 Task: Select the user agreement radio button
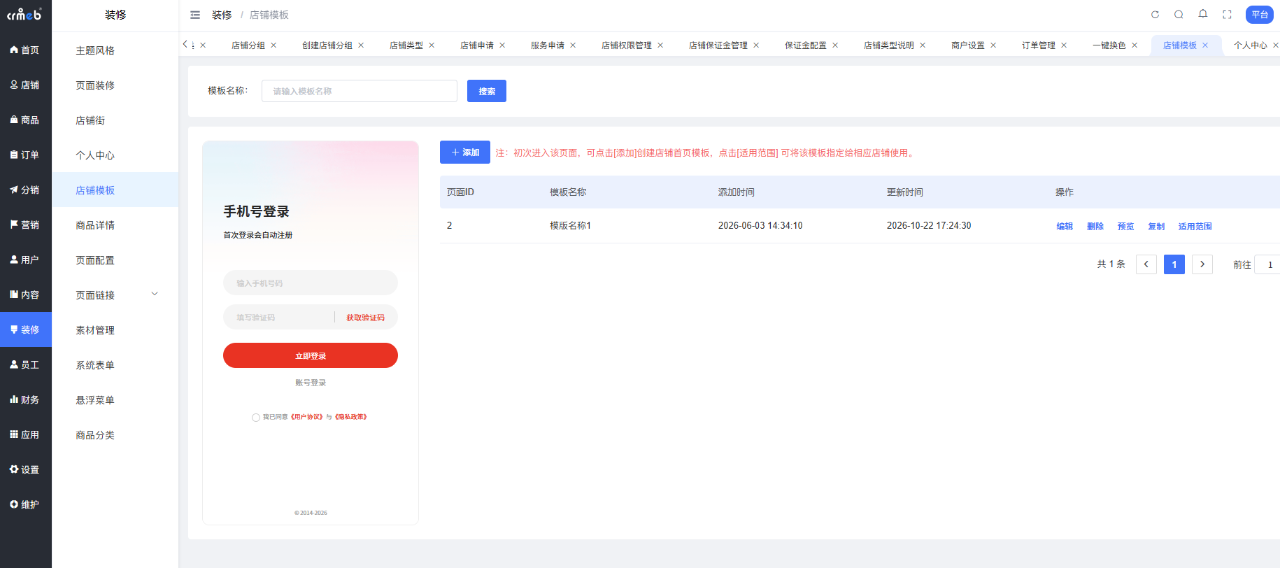click(256, 418)
